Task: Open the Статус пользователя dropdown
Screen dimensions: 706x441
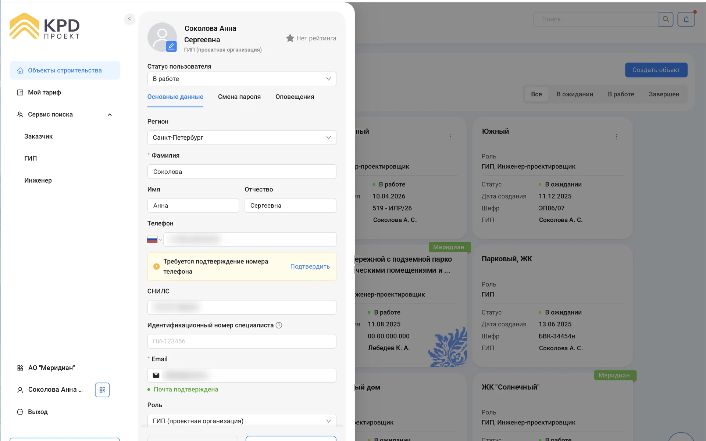Action: 242,79
